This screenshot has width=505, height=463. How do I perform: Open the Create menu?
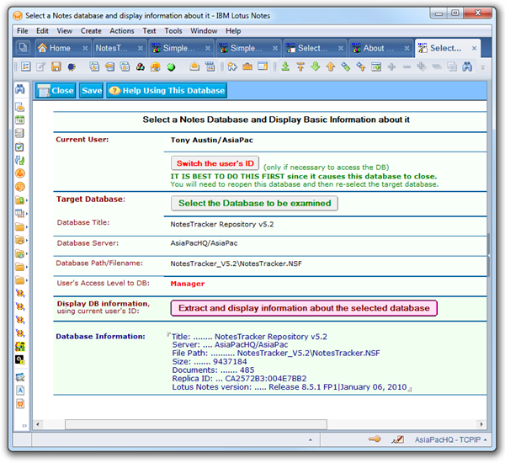pyautogui.click(x=91, y=30)
